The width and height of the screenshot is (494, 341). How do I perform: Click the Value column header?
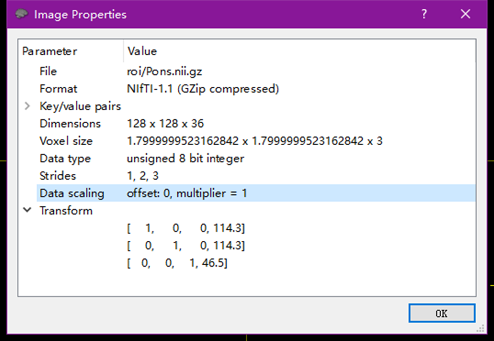pyautogui.click(x=142, y=51)
